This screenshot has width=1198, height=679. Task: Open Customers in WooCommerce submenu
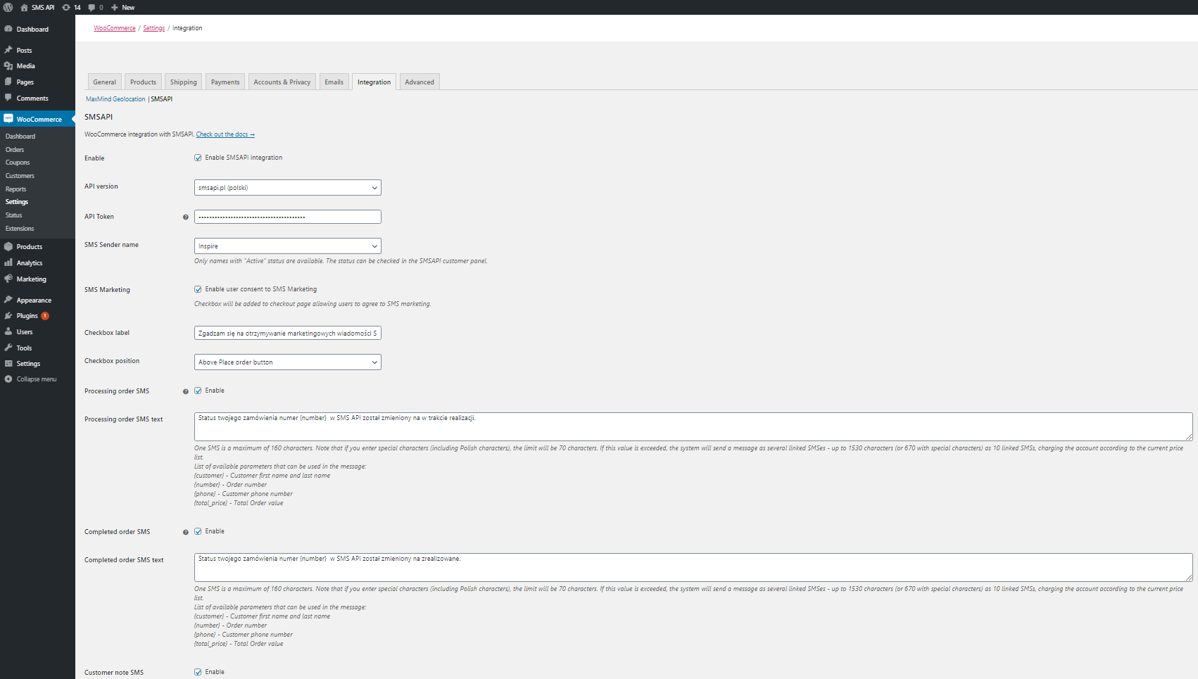(20, 176)
